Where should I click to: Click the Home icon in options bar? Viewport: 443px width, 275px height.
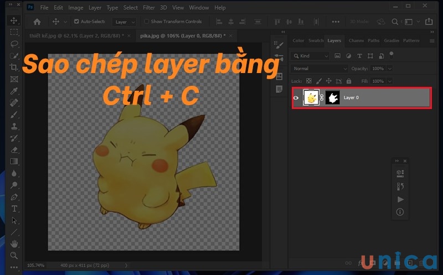click(37, 22)
